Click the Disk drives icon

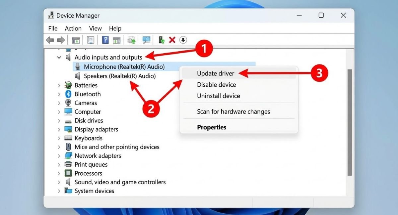68,121
